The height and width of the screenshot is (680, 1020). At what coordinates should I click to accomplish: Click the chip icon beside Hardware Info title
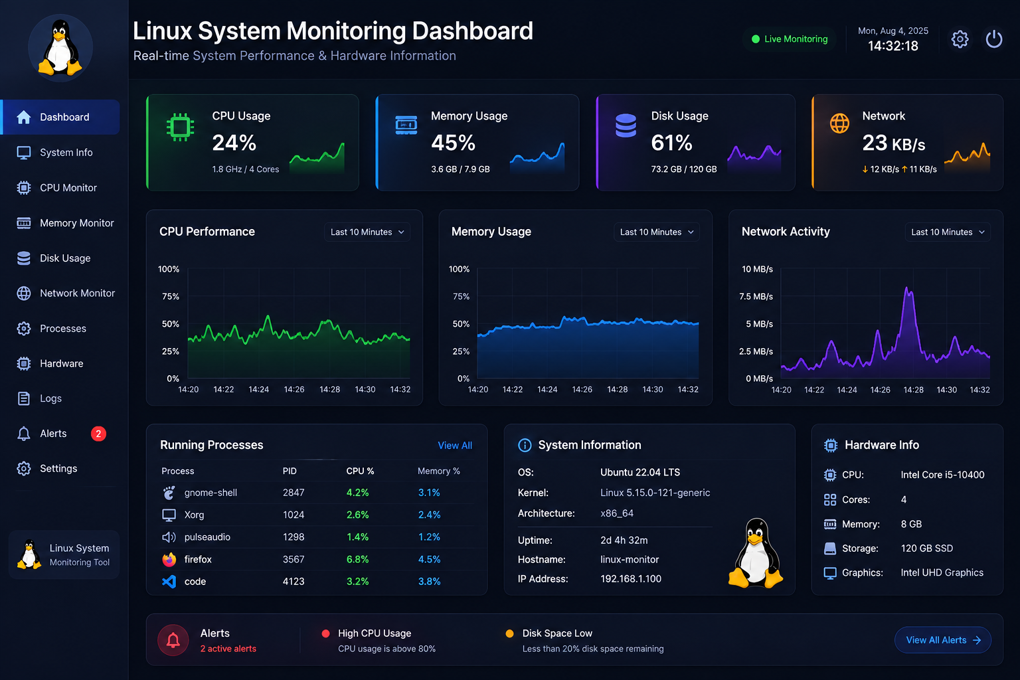pos(830,445)
